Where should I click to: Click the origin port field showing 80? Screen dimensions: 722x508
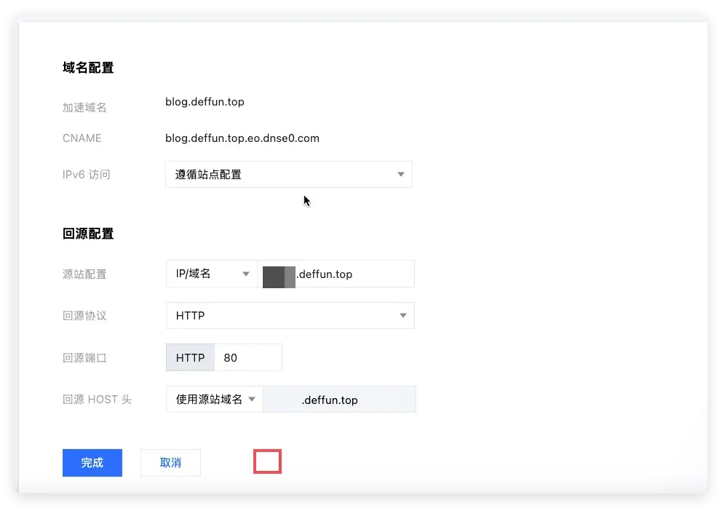point(247,358)
